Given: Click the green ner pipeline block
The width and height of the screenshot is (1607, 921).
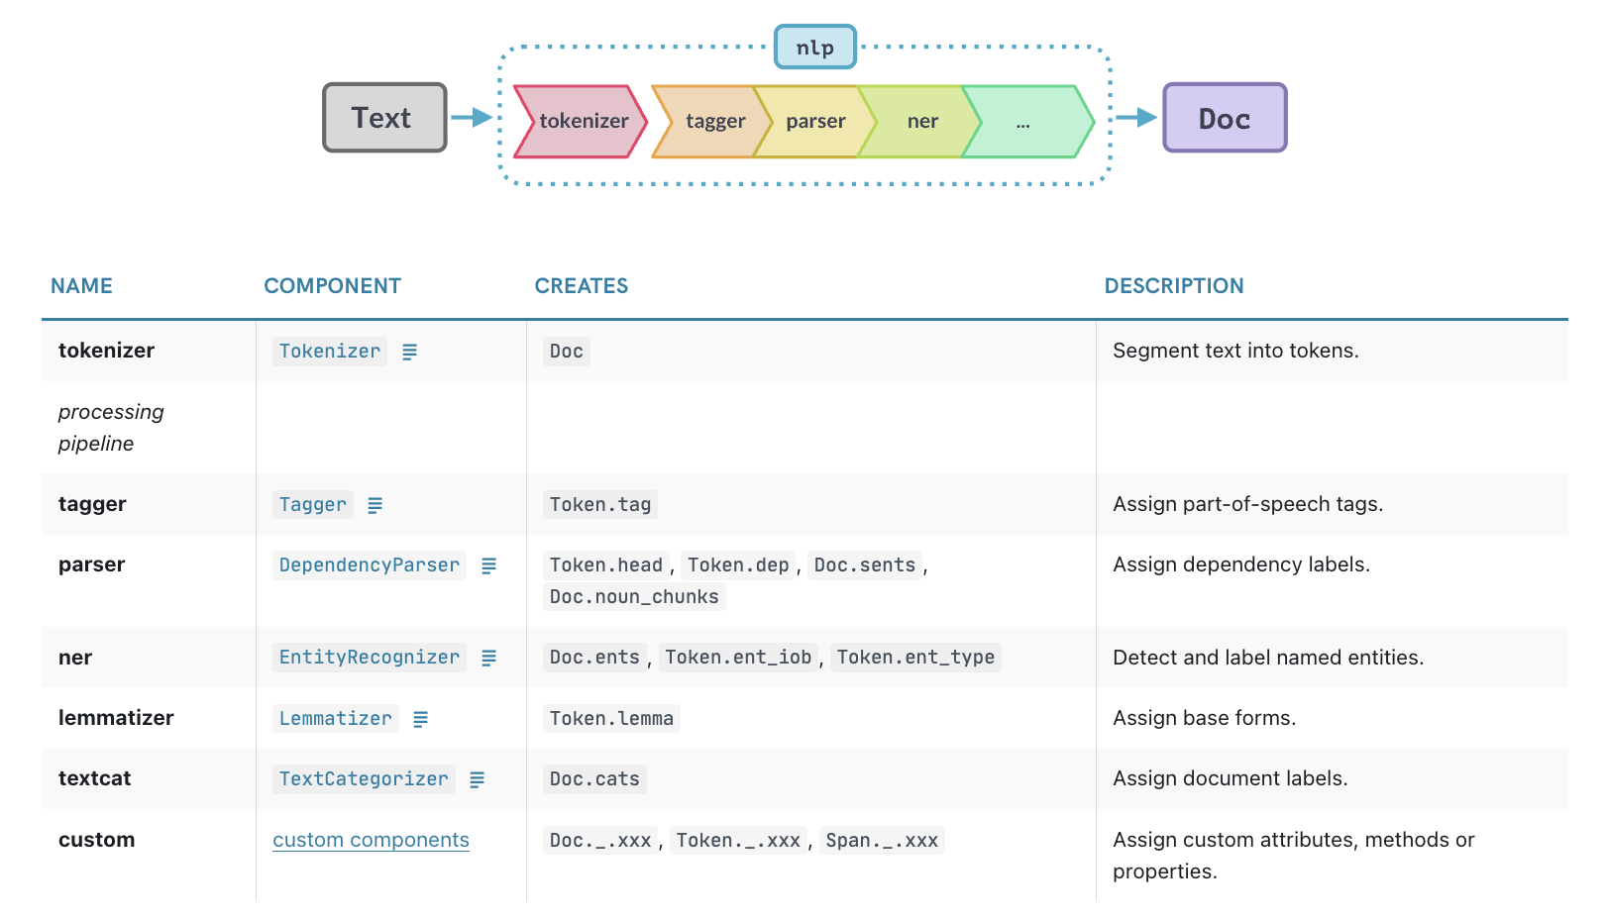Looking at the screenshot, I should [x=921, y=122].
